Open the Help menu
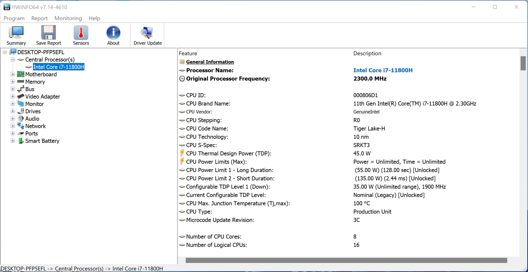This screenshot has height=272, width=528. tap(94, 18)
